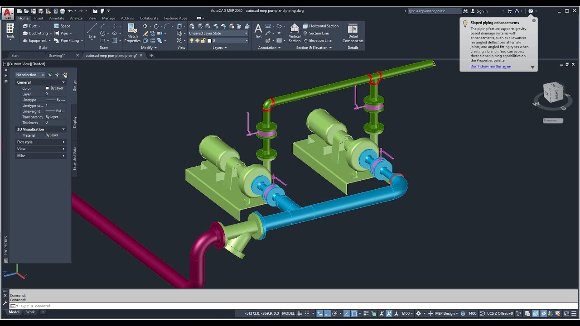This screenshot has height=326, width=580.
Task: Open the Detail Components tool
Action: pos(353,33)
